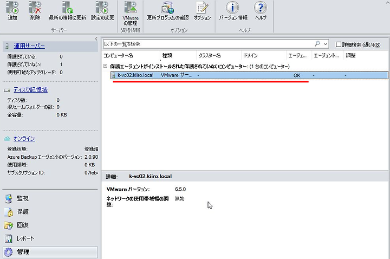Click the 削除 (Delete server) ribbon icon

click(x=35, y=8)
